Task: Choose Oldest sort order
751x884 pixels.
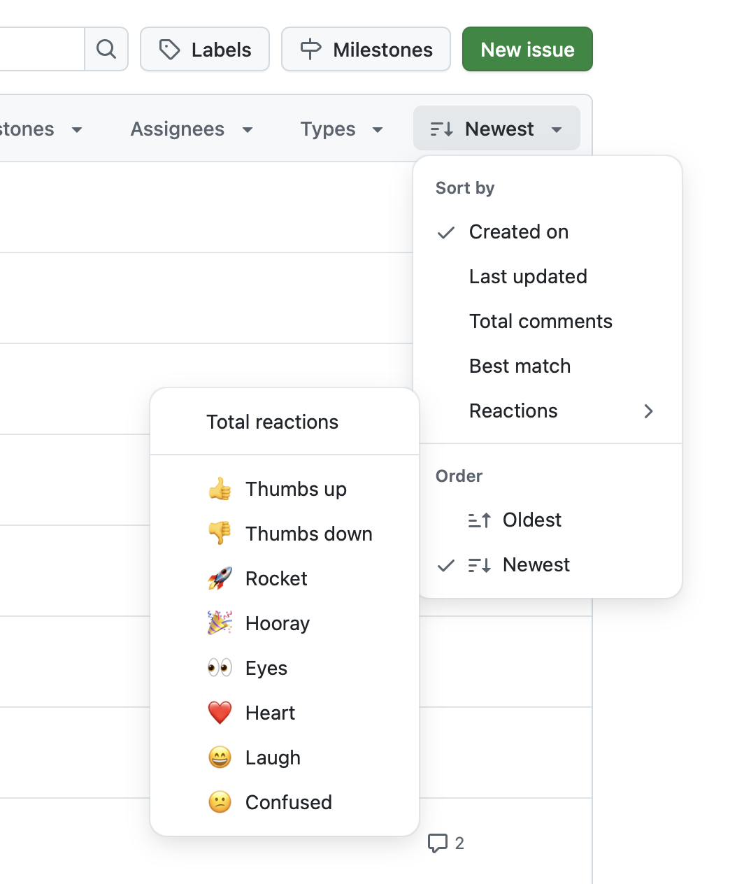Action: tap(531, 520)
